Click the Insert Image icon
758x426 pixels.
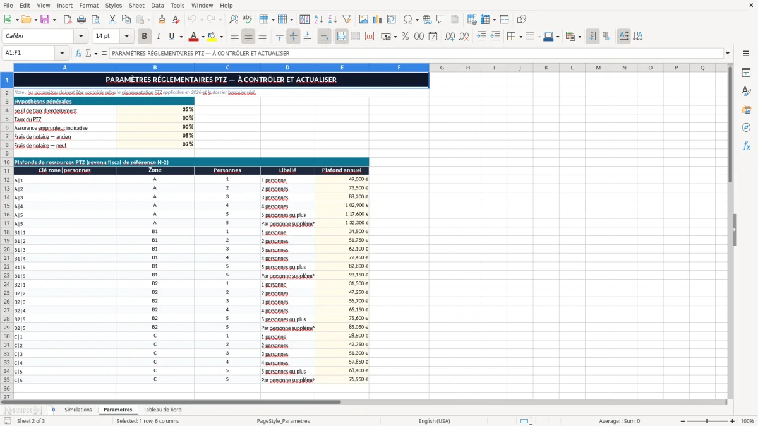pos(364,20)
